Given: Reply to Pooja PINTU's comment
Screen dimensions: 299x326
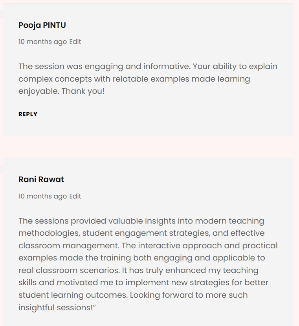Looking at the screenshot, I should pyautogui.click(x=28, y=114).
